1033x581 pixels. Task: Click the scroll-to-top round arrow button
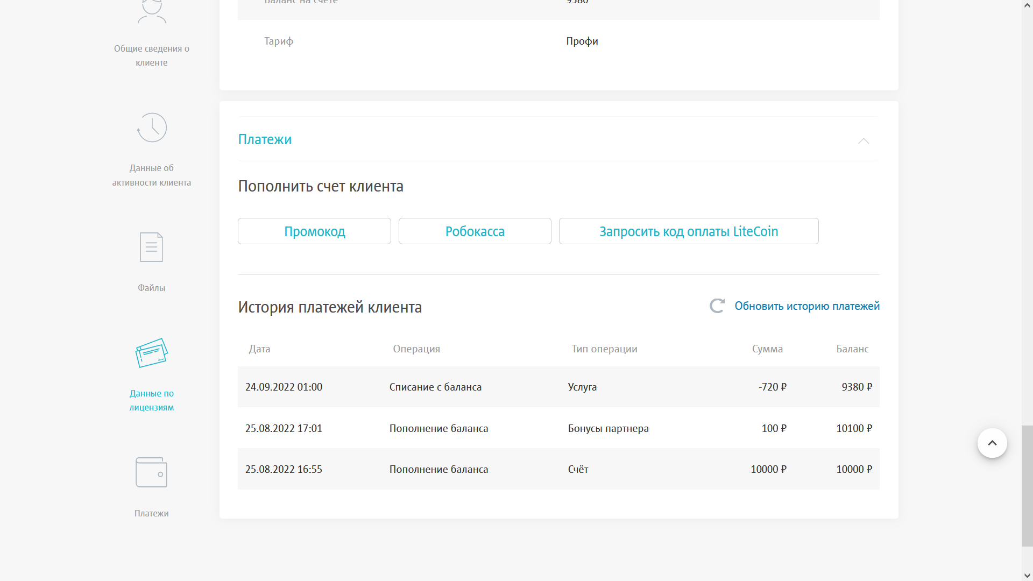point(992,443)
